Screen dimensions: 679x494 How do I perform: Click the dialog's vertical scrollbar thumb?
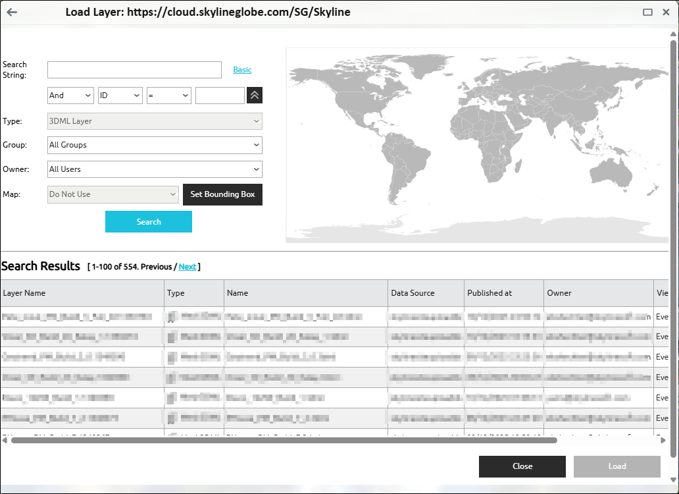coord(673,248)
